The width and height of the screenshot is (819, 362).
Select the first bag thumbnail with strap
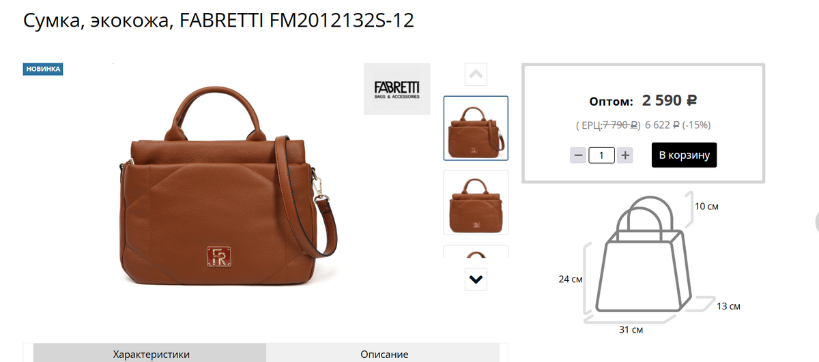(x=476, y=128)
